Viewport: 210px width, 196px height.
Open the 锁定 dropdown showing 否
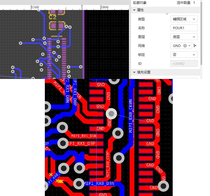coord(184,55)
